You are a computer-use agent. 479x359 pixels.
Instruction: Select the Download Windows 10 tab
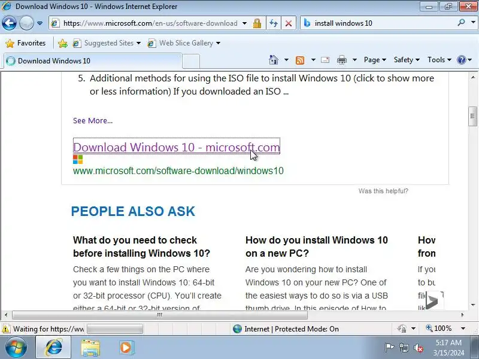click(92, 61)
